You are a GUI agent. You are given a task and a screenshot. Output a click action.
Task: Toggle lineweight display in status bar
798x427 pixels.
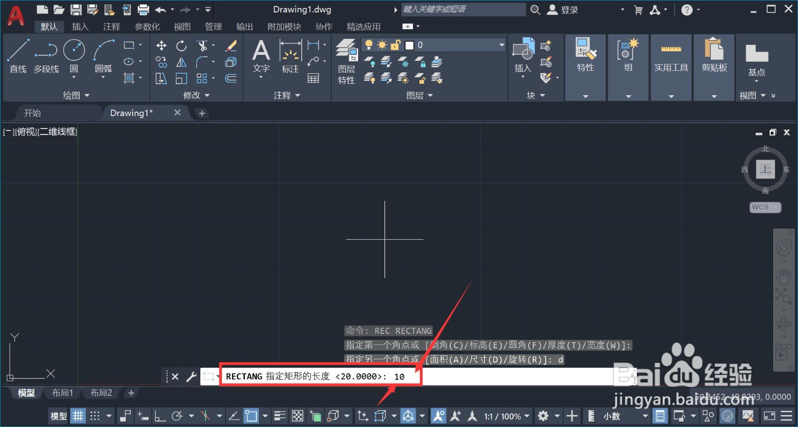[x=280, y=416]
